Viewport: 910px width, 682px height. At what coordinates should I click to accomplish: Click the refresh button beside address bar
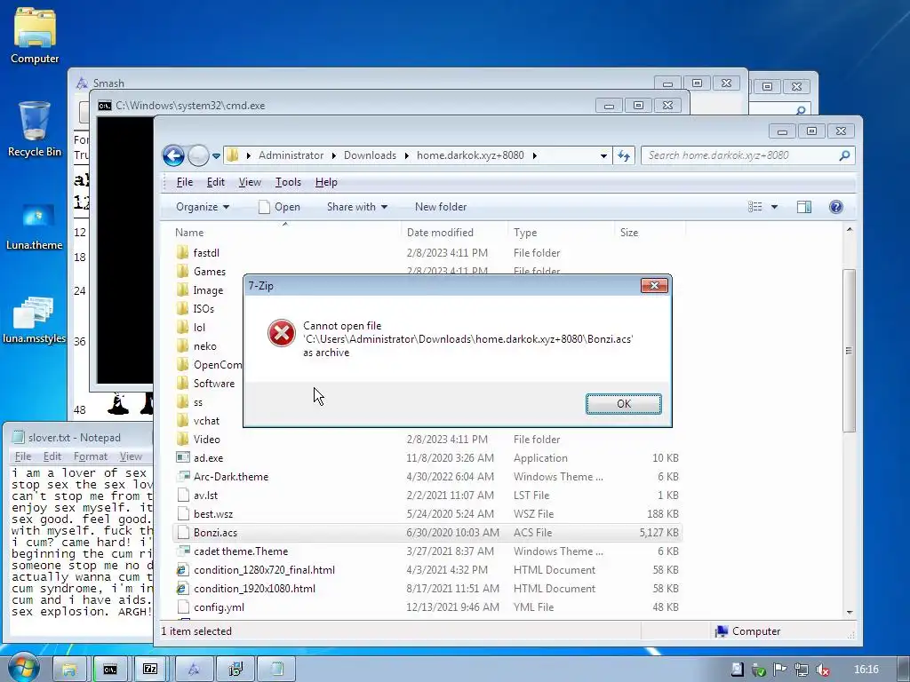624,155
